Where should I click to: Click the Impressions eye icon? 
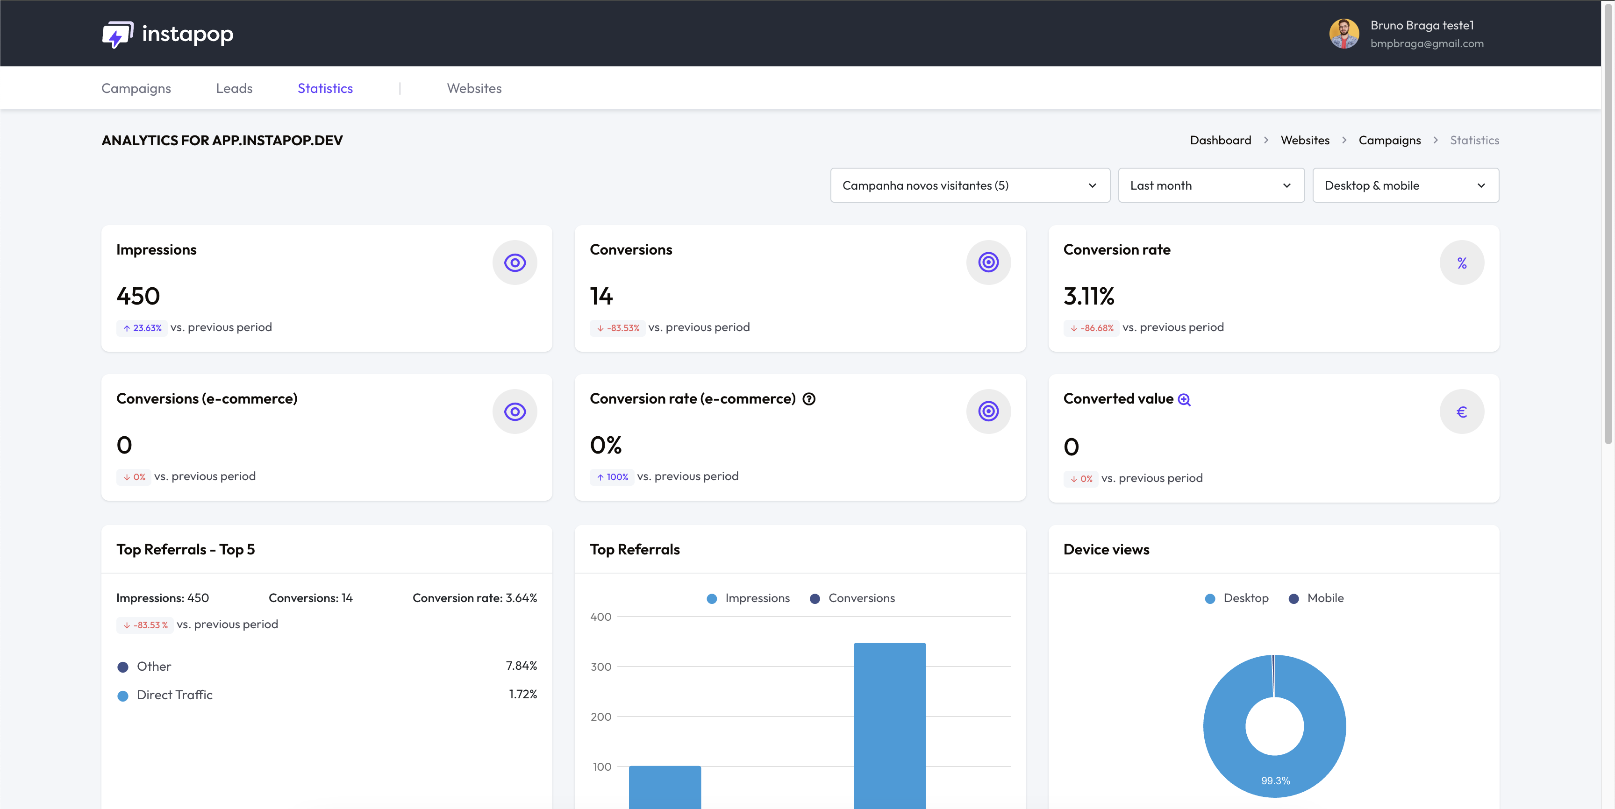point(515,263)
